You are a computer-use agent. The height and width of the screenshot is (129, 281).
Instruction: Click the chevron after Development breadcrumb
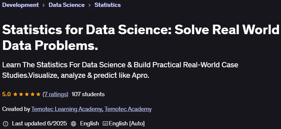[x=44, y=5]
